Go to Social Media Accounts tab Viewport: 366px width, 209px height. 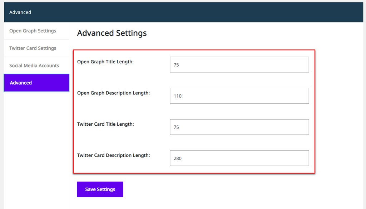point(36,66)
